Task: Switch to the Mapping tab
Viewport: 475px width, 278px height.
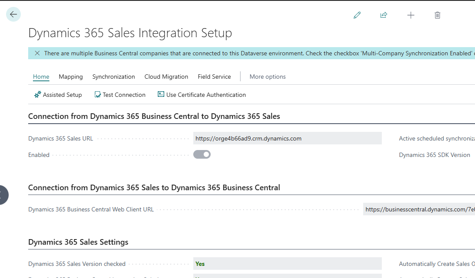Action: pyautogui.click(x=71, y=77)
